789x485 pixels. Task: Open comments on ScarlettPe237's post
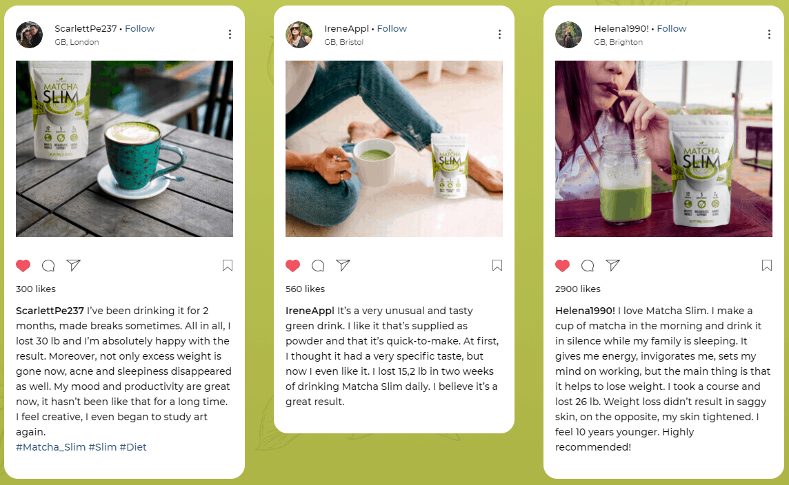[x=48, y=265]
